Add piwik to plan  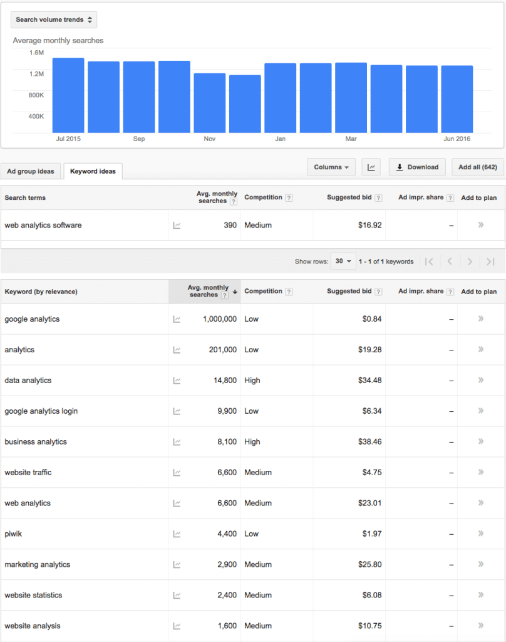tap(481, 534)
